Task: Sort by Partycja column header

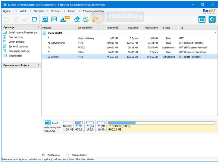Action: pos(59,28)
